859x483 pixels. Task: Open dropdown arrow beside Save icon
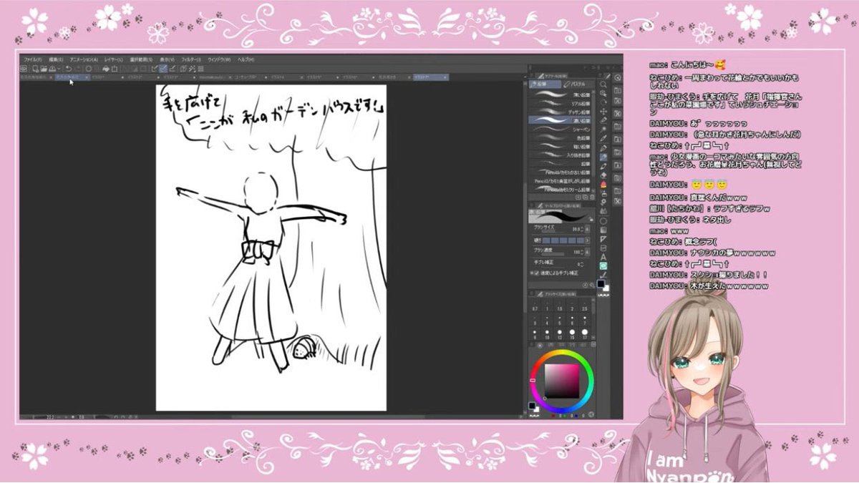pyautogui.click(x=59, y=69)
